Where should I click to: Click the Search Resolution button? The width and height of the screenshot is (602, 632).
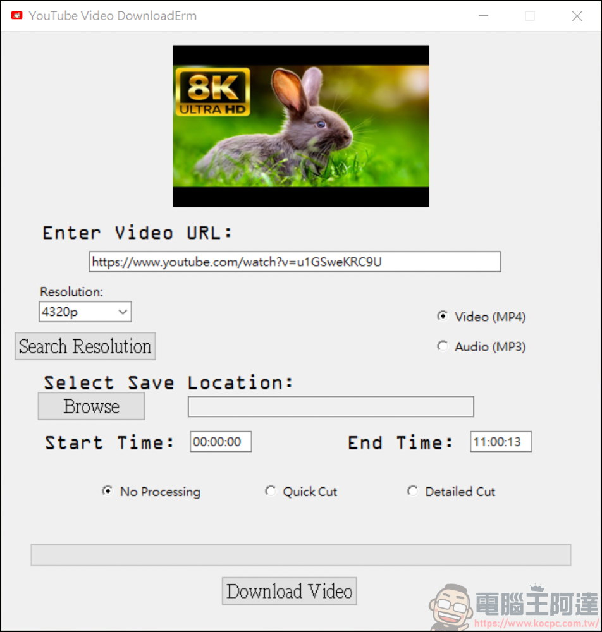click(85, 346)
